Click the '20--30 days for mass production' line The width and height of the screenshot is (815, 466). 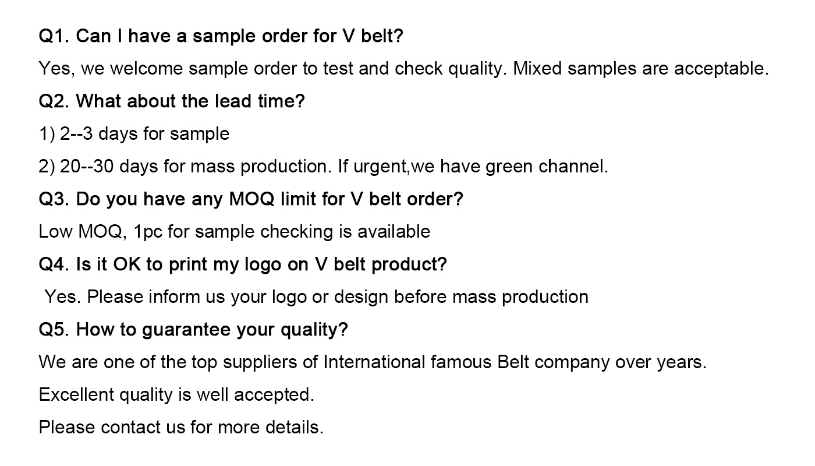pos(324,167)
